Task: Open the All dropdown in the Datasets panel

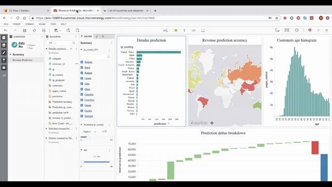Action: click(52, 43)
